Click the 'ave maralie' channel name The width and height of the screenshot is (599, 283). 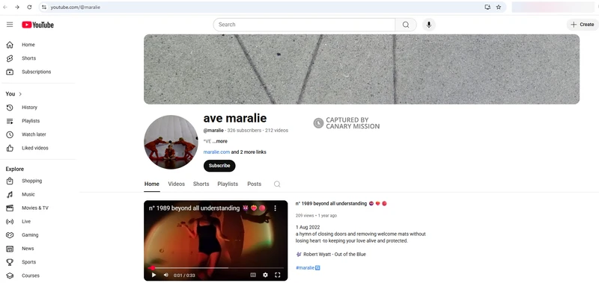tap(235, 119)
